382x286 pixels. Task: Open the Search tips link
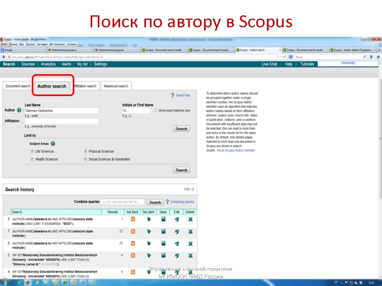pos(183,95)
